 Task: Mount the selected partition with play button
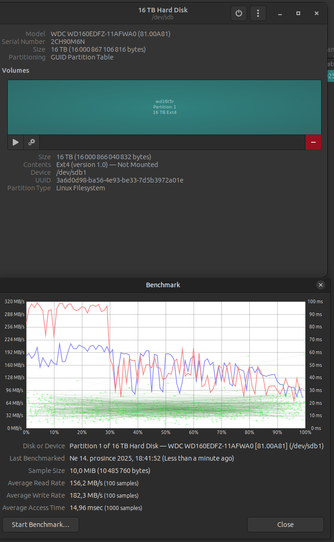[16, 142]
